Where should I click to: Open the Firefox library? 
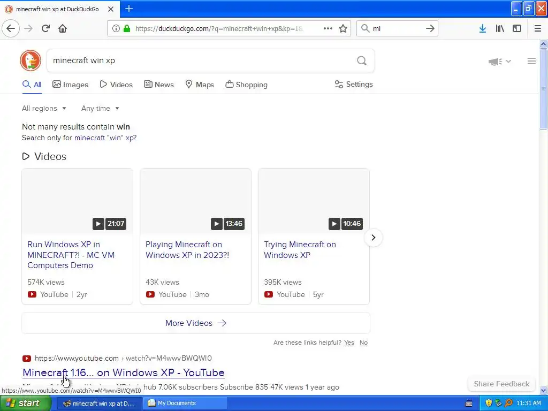(500, 28)
